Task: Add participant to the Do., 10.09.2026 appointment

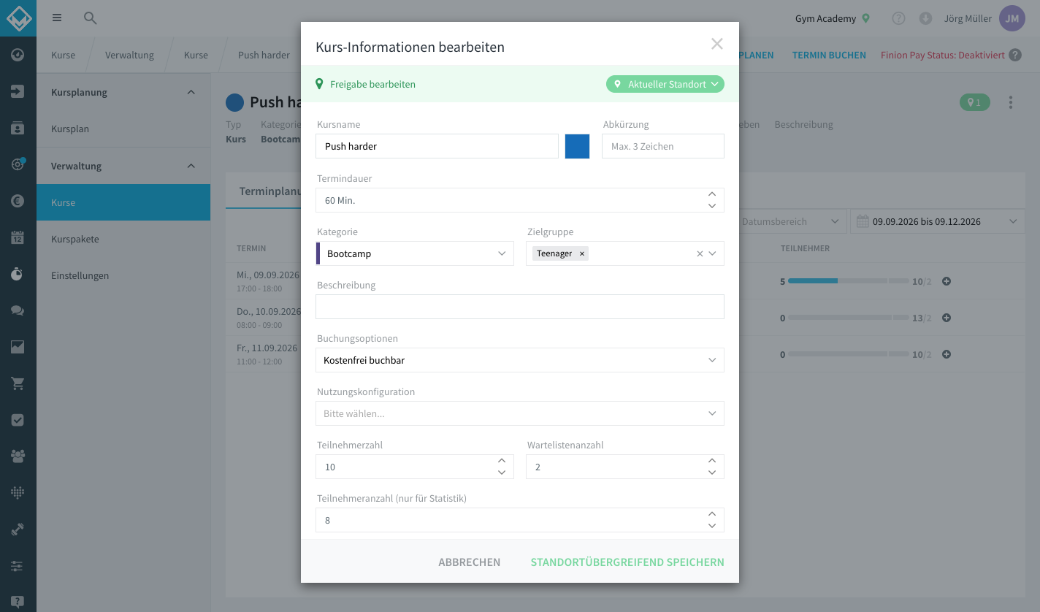Action: click(x=947, y=318)
